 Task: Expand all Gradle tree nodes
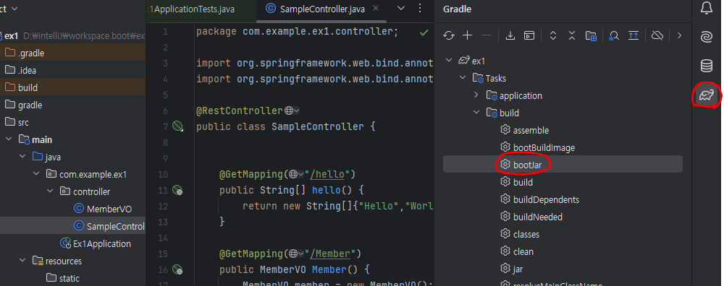(x=553, y=35)
